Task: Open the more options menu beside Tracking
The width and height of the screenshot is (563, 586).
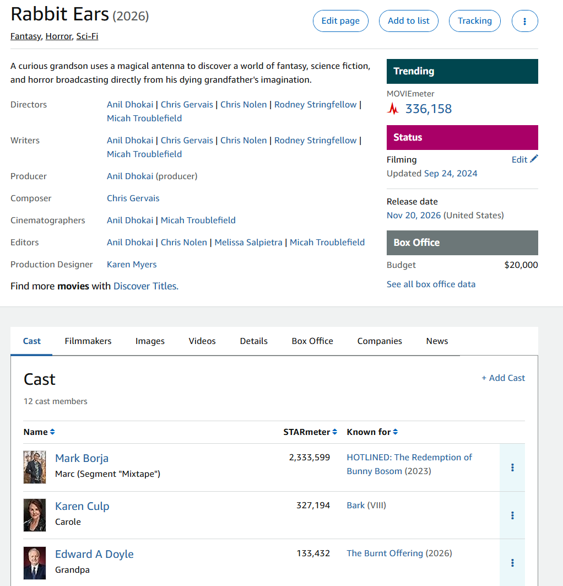Action: tap(524, 21)
